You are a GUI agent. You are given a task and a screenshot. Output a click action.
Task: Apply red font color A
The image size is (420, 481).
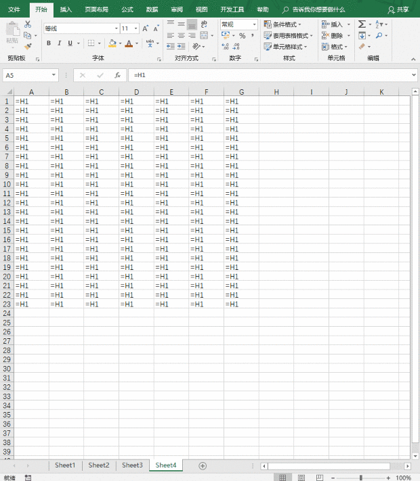[129, 43]
